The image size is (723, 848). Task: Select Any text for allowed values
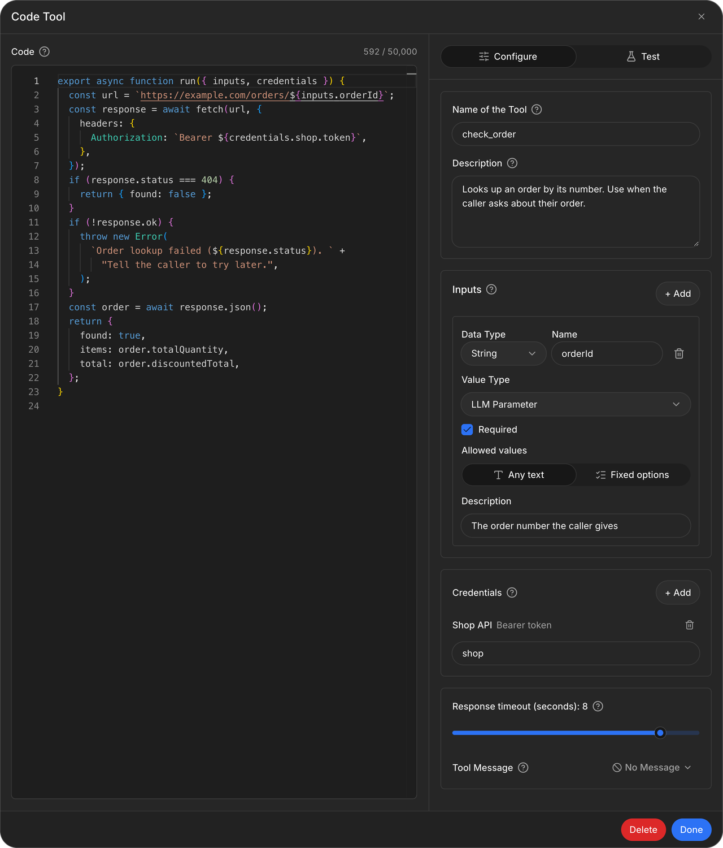pos(519,475)
